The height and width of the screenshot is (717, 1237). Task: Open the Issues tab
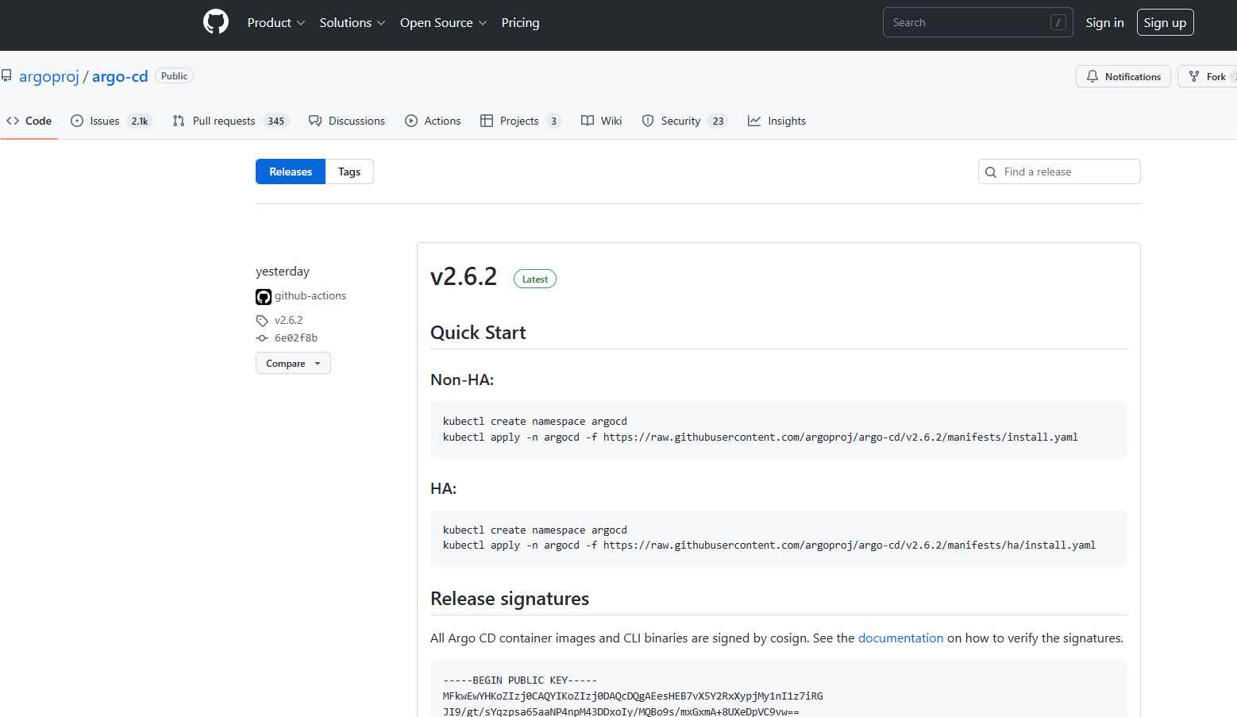tap(104, 121)
